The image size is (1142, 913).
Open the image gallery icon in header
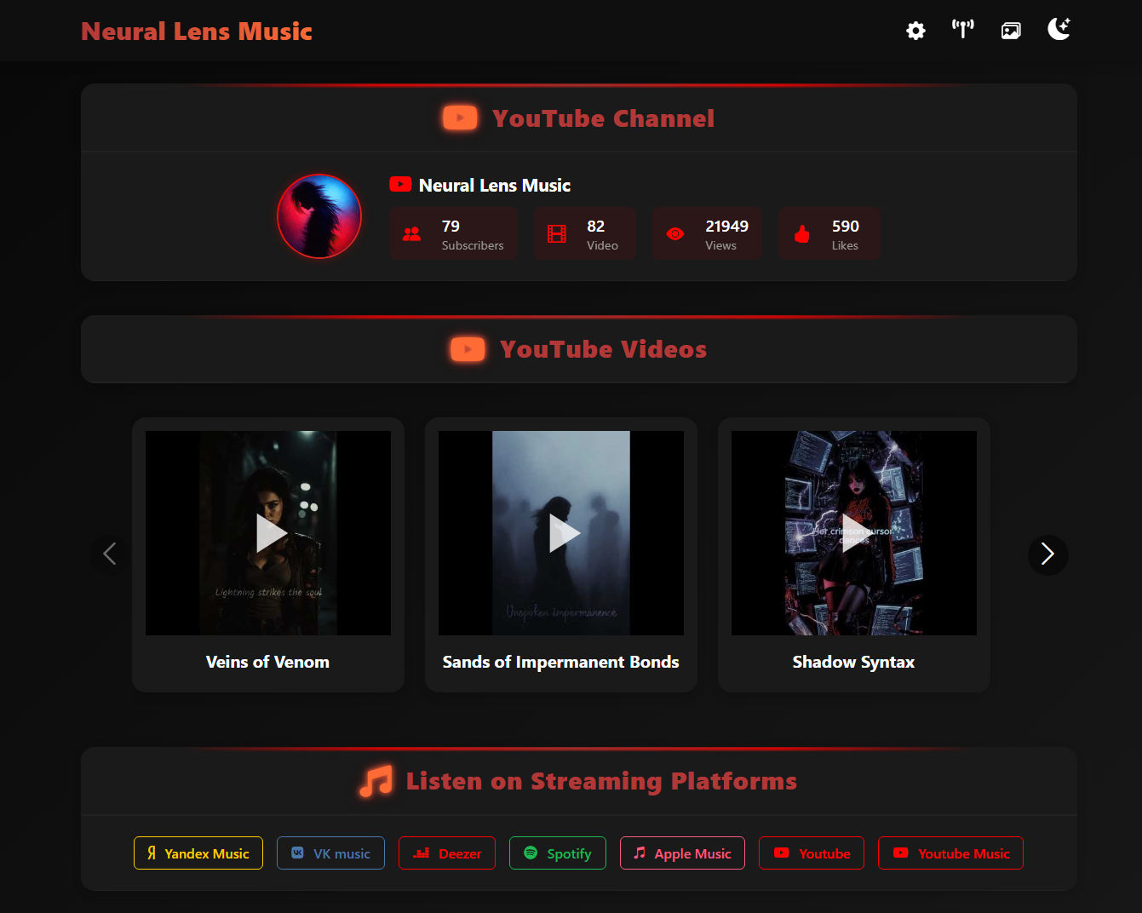1011,31
